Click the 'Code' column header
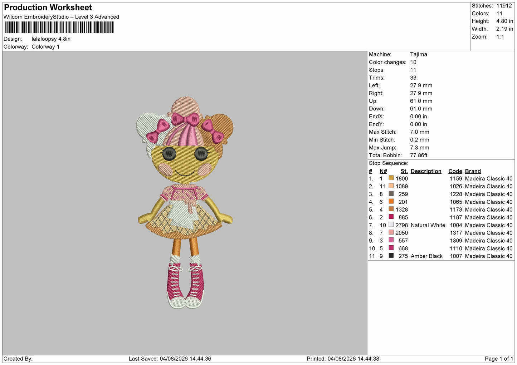The height and width of the screenshot is (365, 517). pos(455,171)
